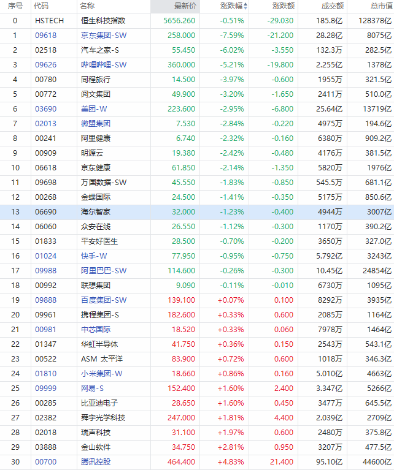Select the 舜宇光学科技 row name

(103, 417)
